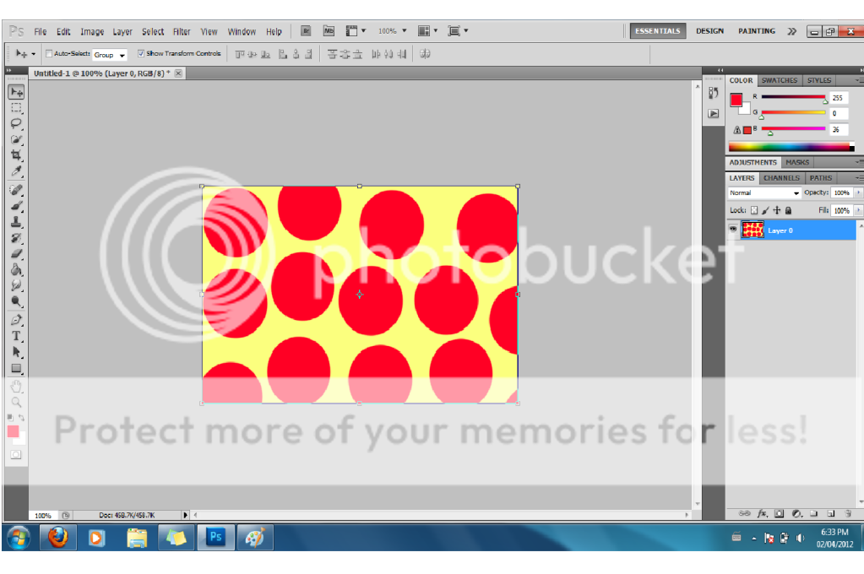Image resolution: width=864 pixels, height=574 pixels.
Task: Open the Group auto-select dropdown
Action: click(110, 55)
